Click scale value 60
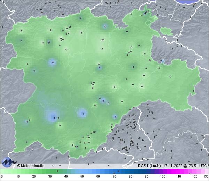209x181 pixels. (x=98, y=176)
